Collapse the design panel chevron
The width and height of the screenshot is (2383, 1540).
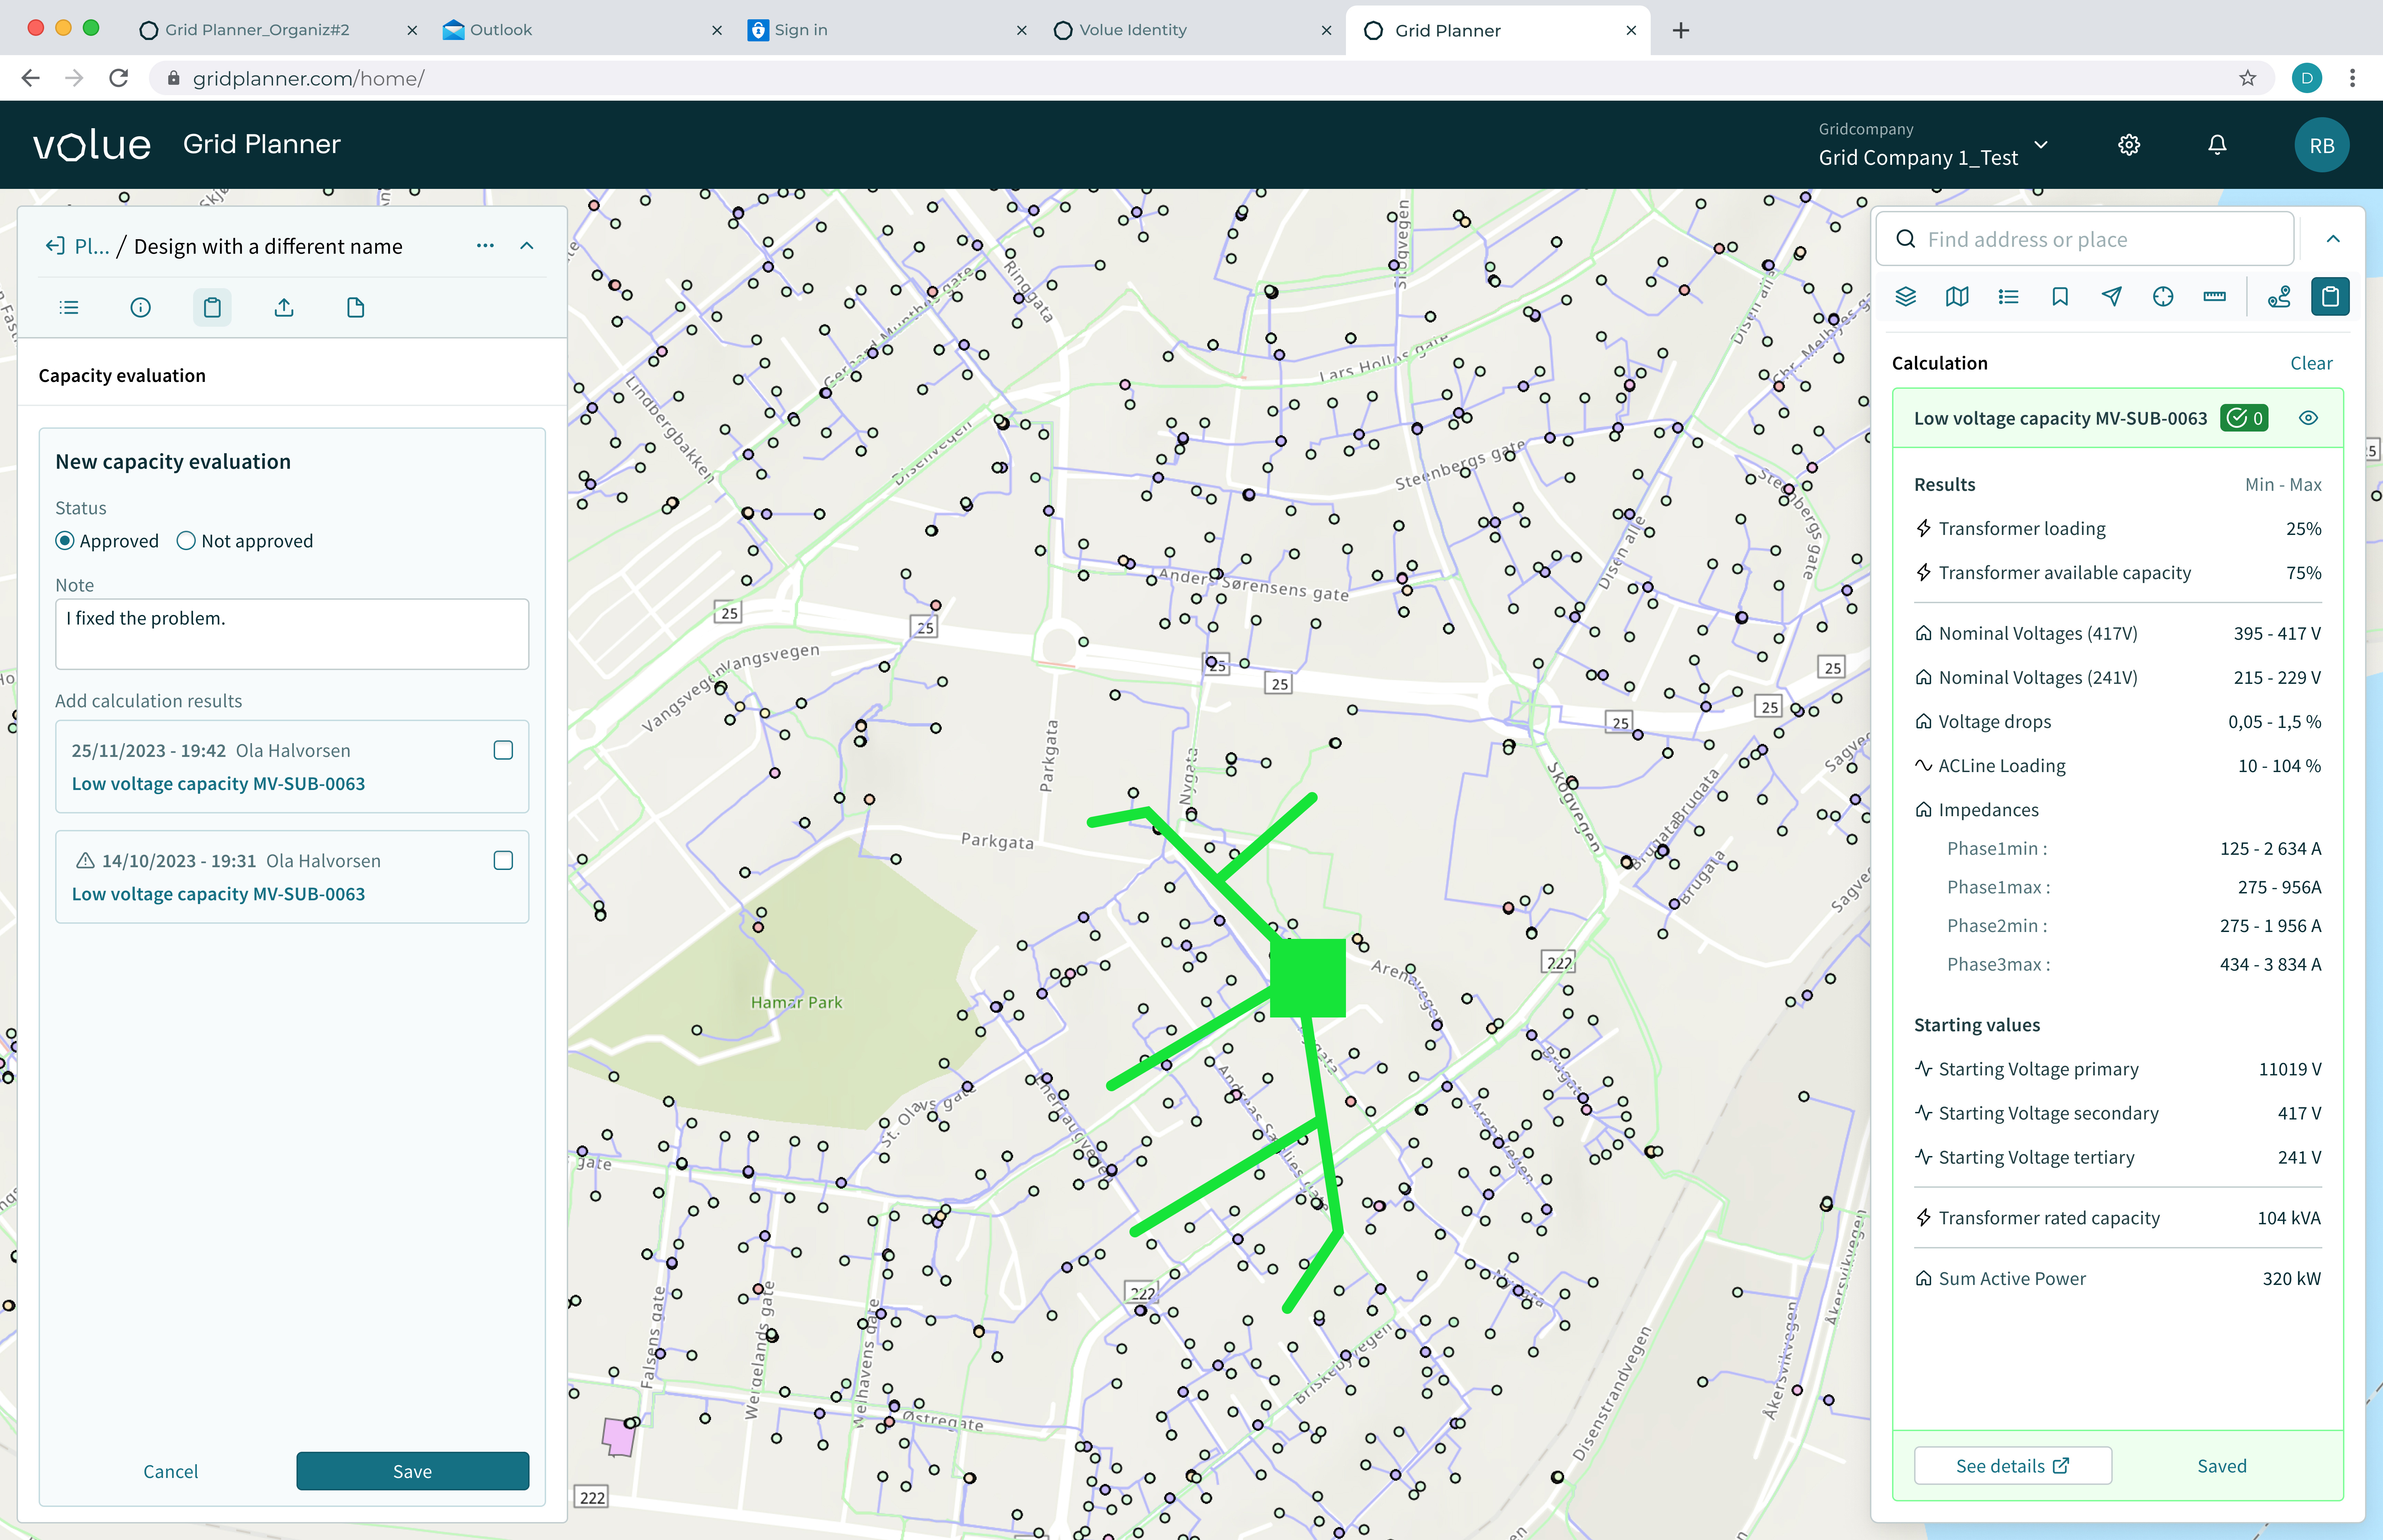(527, 246)
